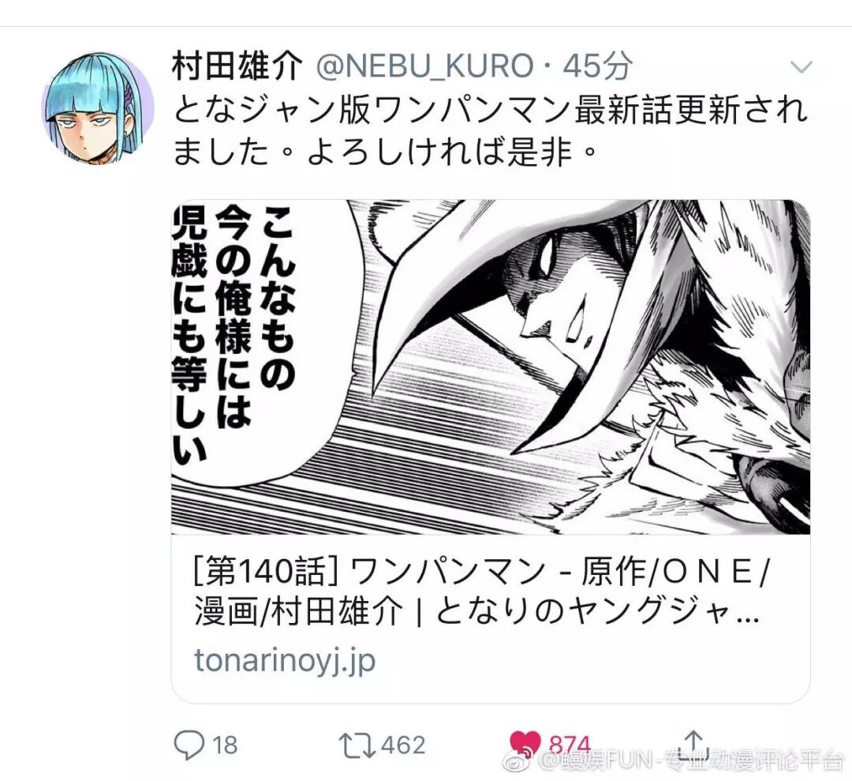852x781 pixels.
Task: Open the 第140話 ワンパンマン card title
Action: click(x=482, y=572)
